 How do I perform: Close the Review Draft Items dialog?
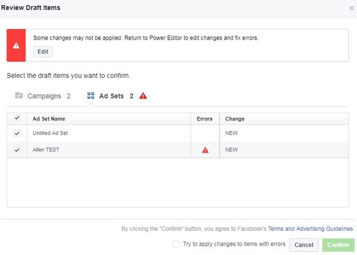pos(352,8)
